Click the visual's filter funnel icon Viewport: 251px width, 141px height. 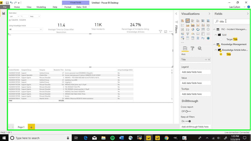click(161, 31)
